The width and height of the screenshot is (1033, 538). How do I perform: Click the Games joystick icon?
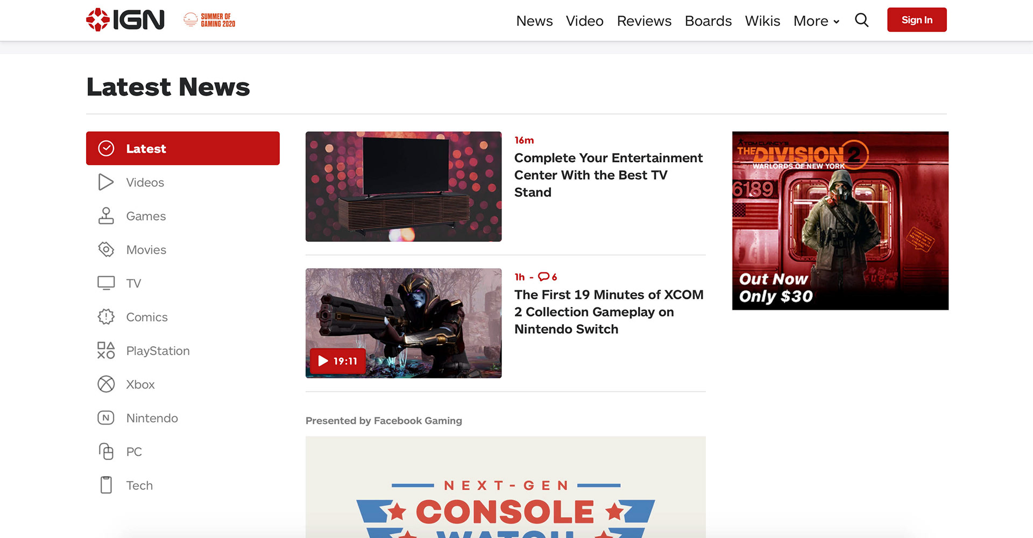[x=106, y=216]
